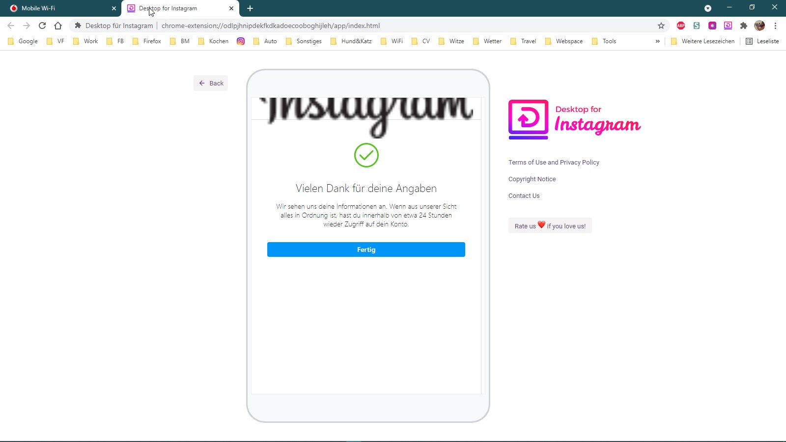
Task: Open the Firefox bookmark folder
Action: tap(147, 41)
